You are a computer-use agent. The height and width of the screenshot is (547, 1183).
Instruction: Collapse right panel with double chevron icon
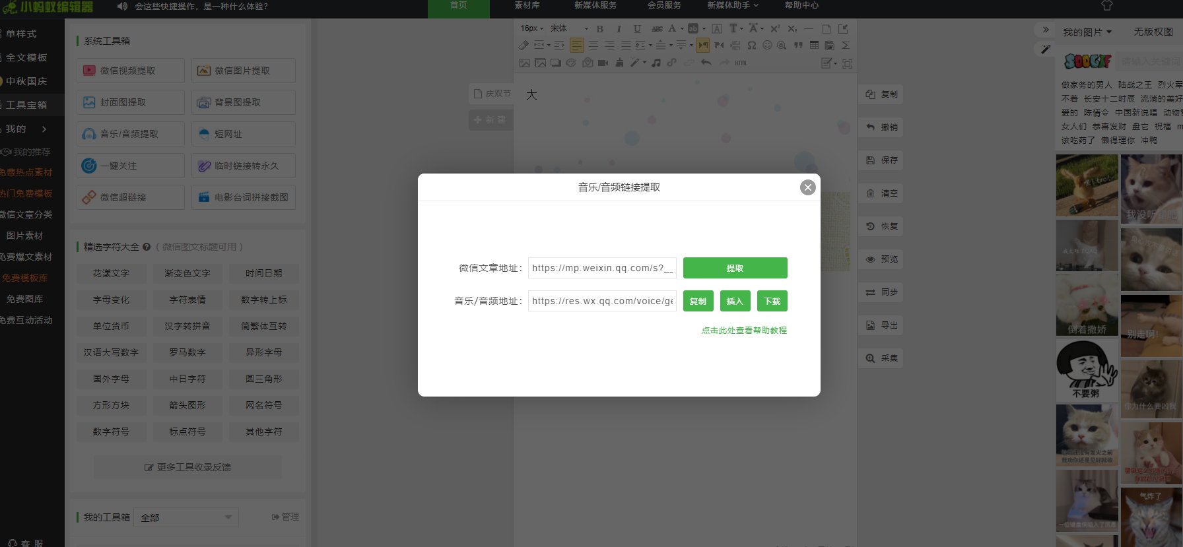[1046, 30]
